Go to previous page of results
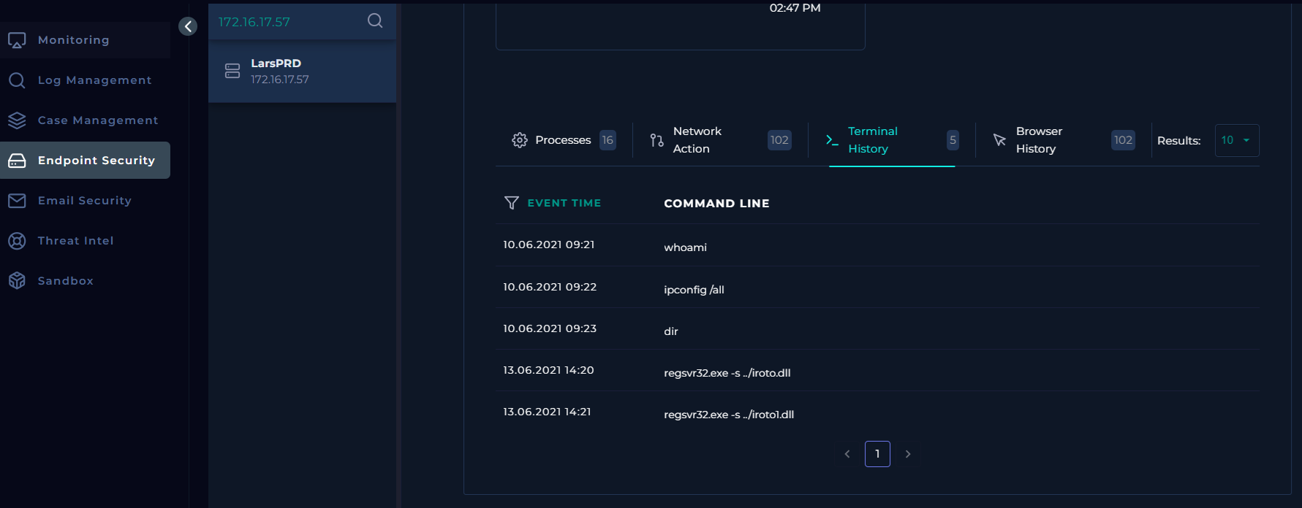Viewport: 1302px width, 508px height. [847, 454]
